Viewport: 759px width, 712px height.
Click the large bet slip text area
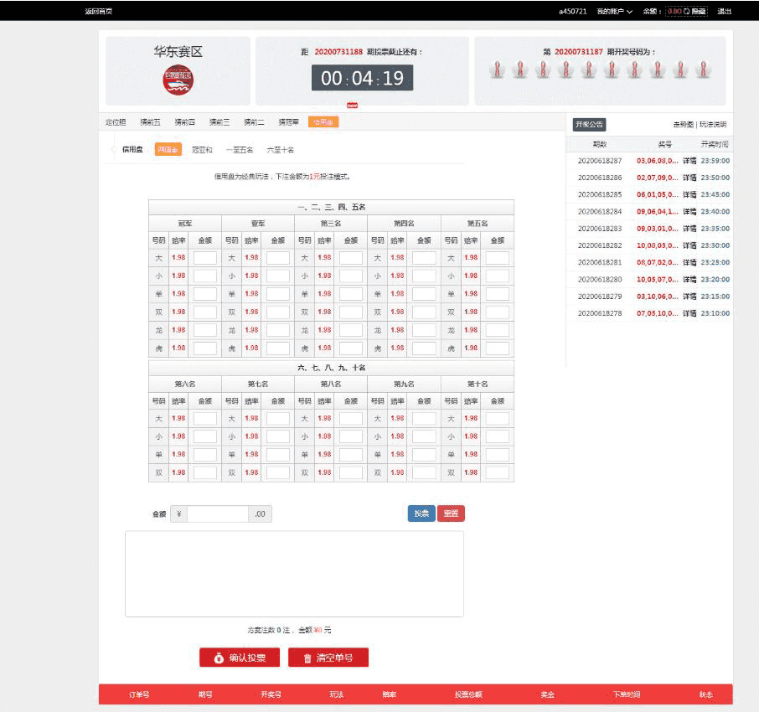(294, 574)
